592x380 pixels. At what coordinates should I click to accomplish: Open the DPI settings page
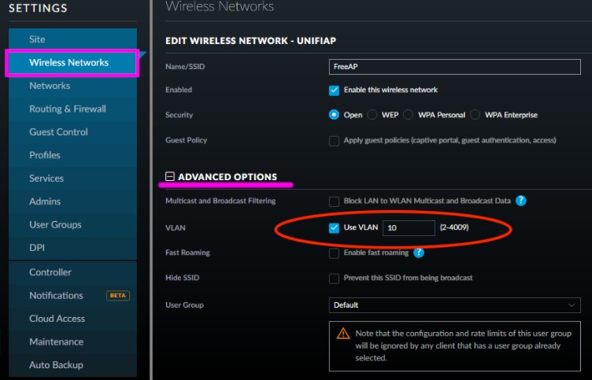click(72, 248)
